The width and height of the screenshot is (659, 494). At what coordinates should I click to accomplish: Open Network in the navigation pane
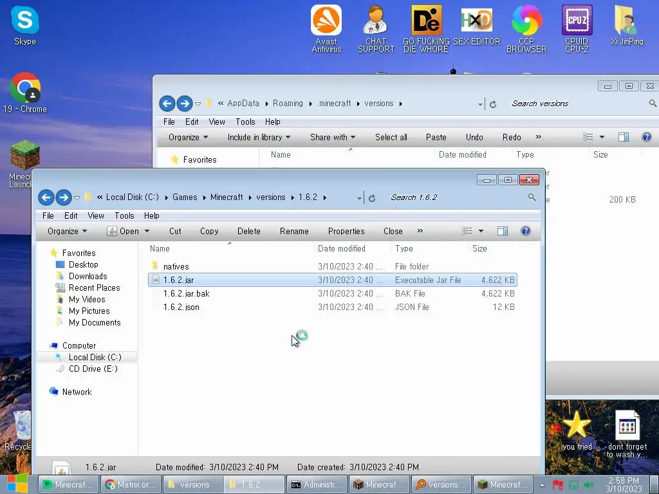(x=77, y=392)
